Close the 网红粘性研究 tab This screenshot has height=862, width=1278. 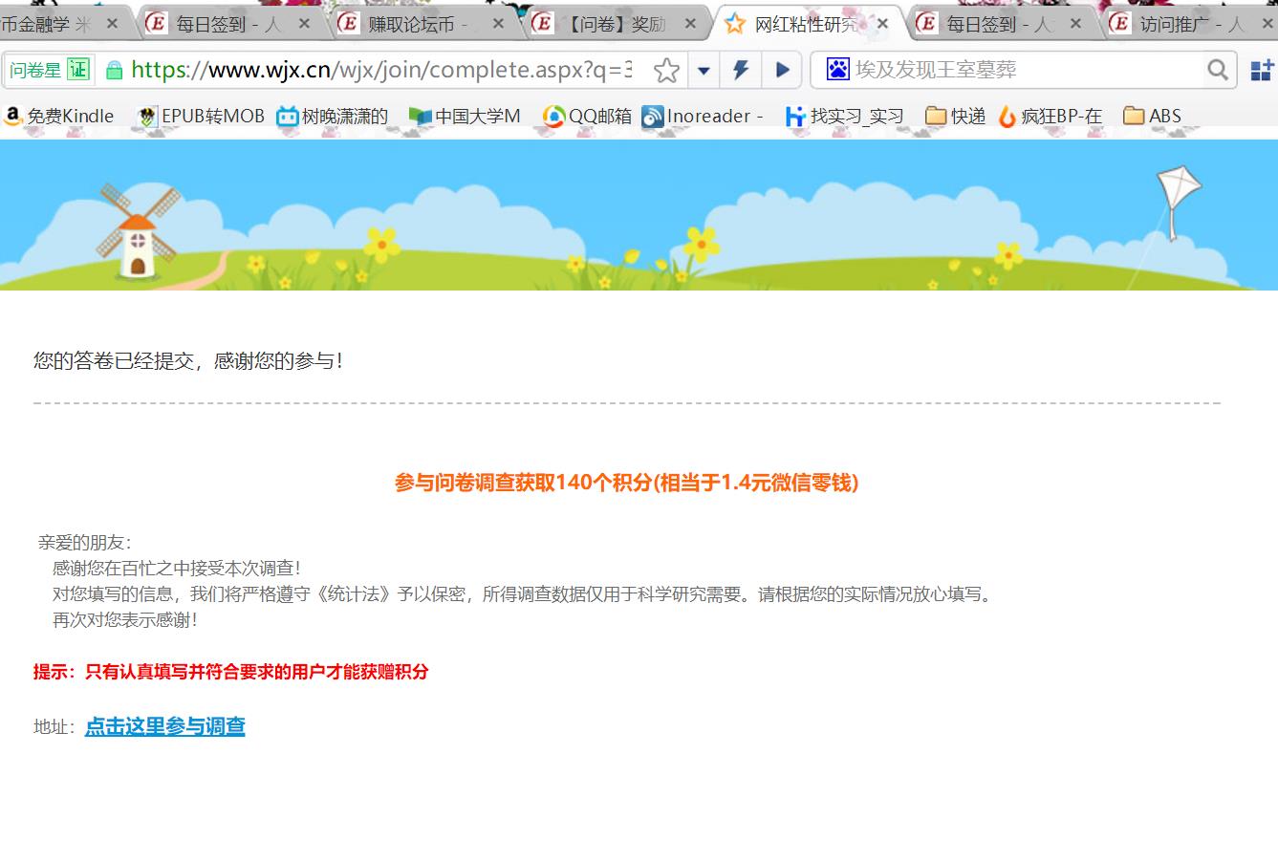[882, 24]
